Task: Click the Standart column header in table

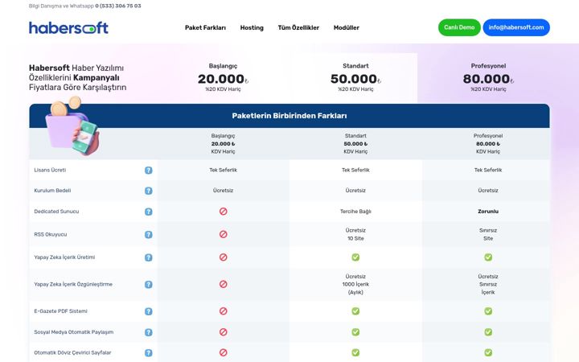Action: point(355,144)
